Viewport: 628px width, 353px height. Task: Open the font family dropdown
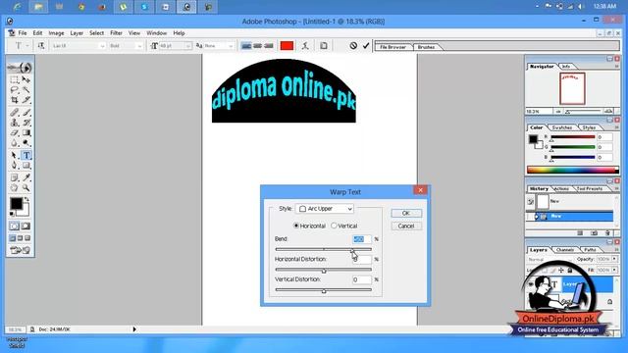[x=102, y=46]
